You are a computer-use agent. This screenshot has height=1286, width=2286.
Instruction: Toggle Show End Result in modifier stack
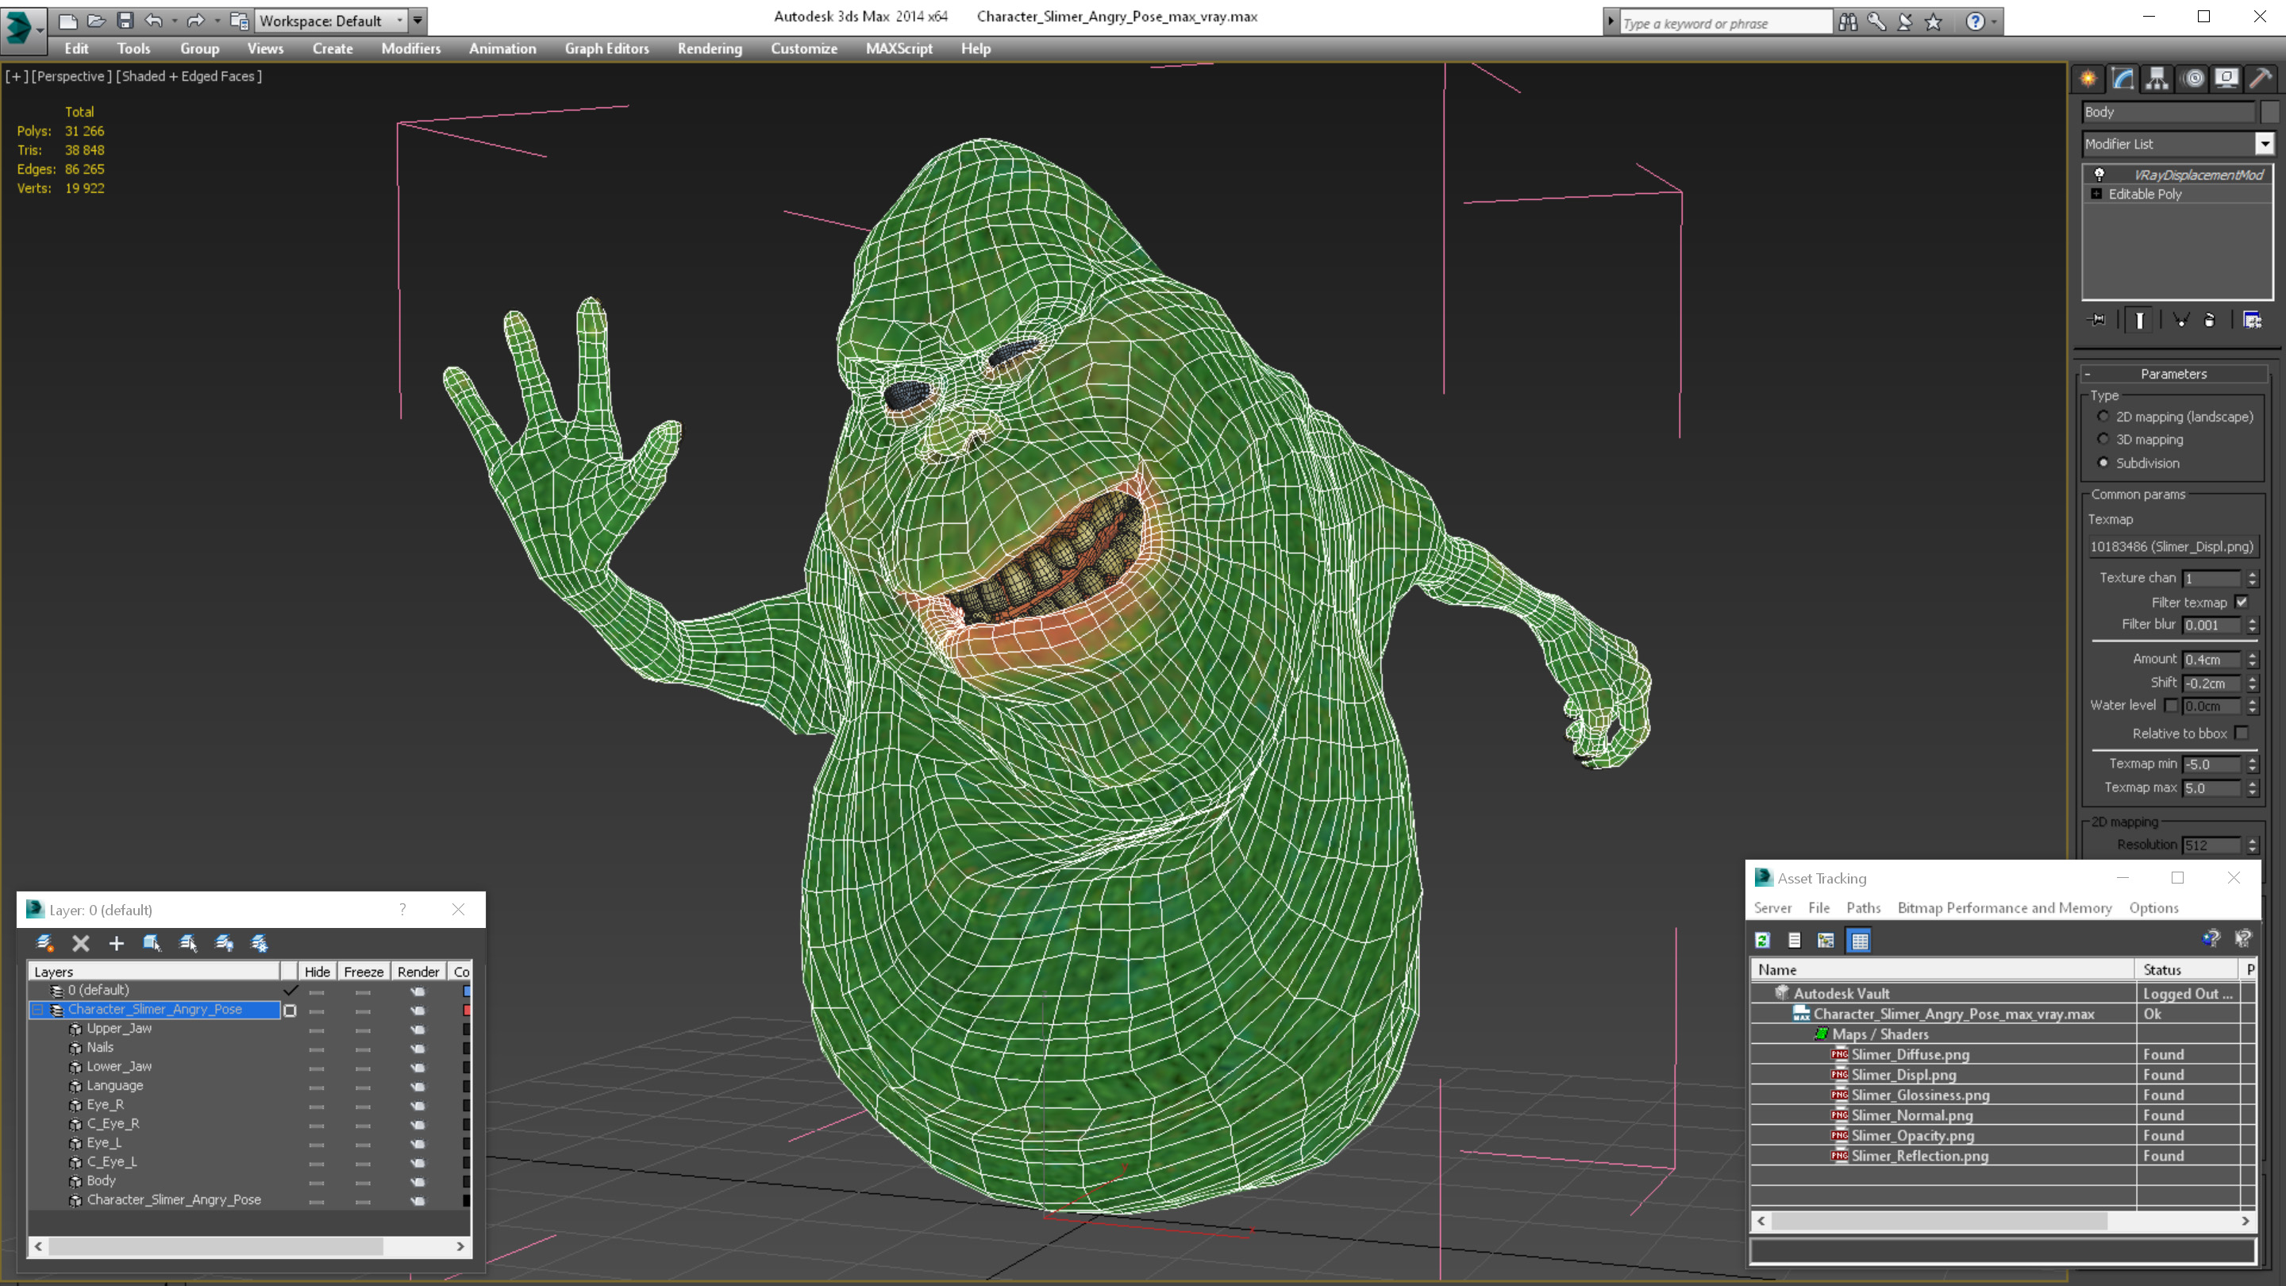pyautogui.click(x=2140, y=319)
